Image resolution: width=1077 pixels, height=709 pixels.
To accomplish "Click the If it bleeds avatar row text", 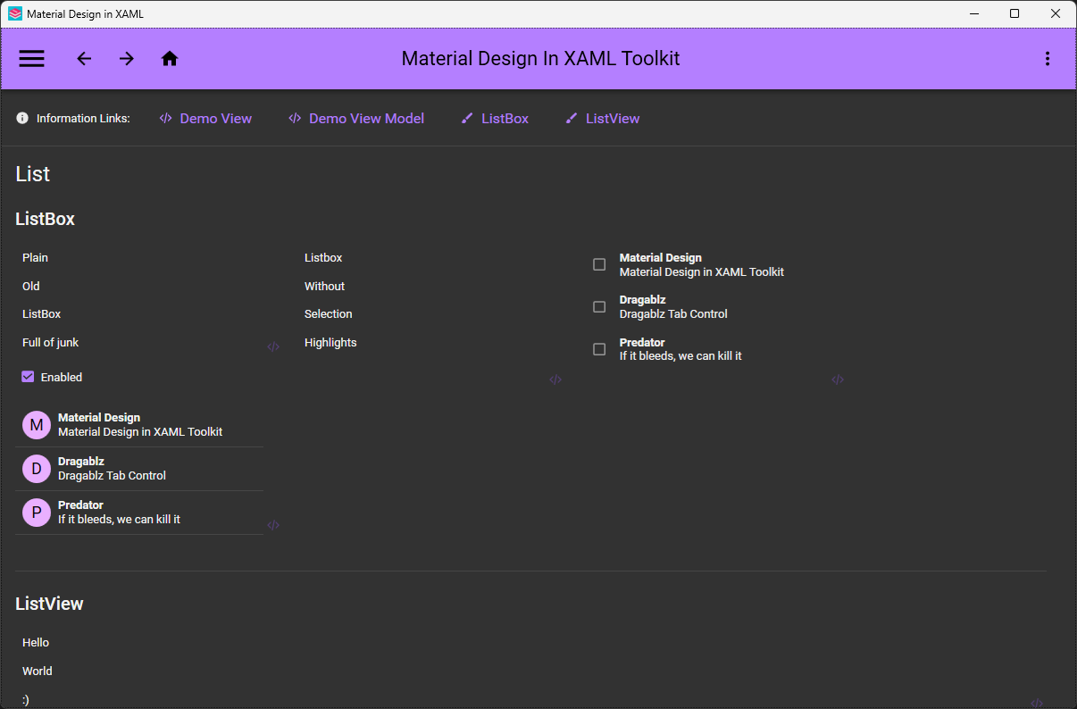I will [x=119, y=520].
